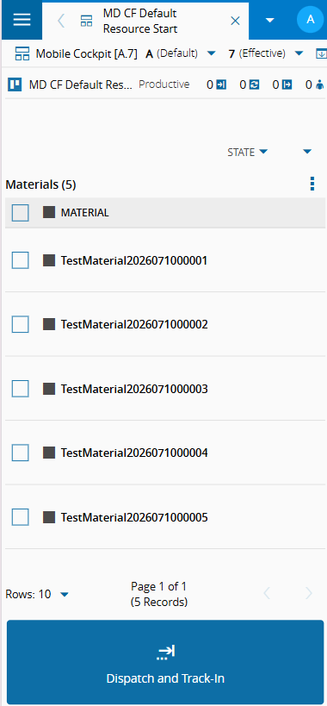
Task: Select the MD CF Default Resource Start tab
Action: 140,22
